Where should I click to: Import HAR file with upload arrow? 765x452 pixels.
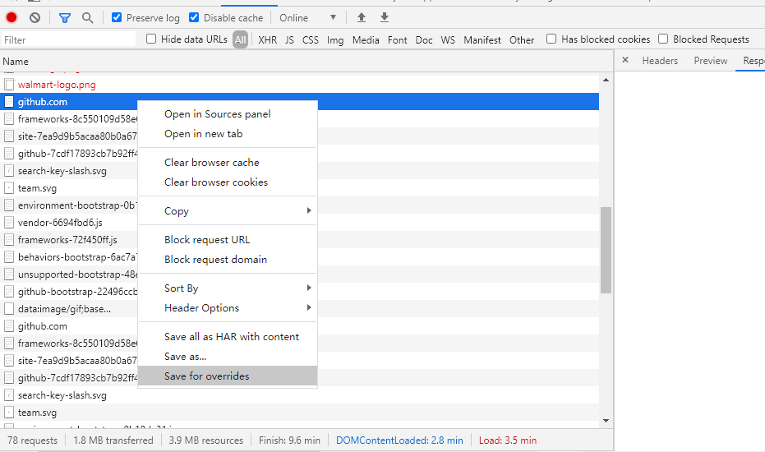361,17
